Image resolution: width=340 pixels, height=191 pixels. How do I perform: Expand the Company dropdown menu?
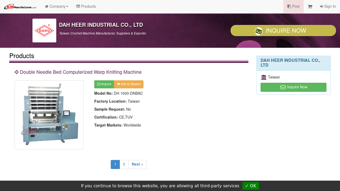pos(57,6)
